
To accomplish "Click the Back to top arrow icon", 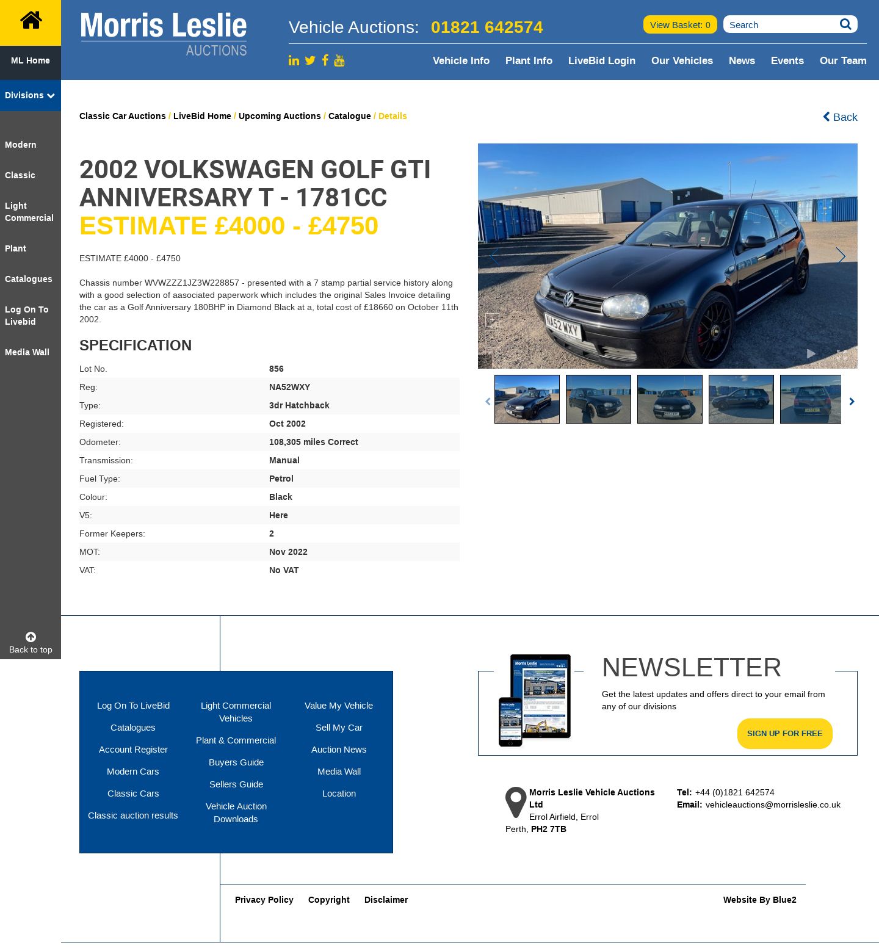I will pos(31,637).
